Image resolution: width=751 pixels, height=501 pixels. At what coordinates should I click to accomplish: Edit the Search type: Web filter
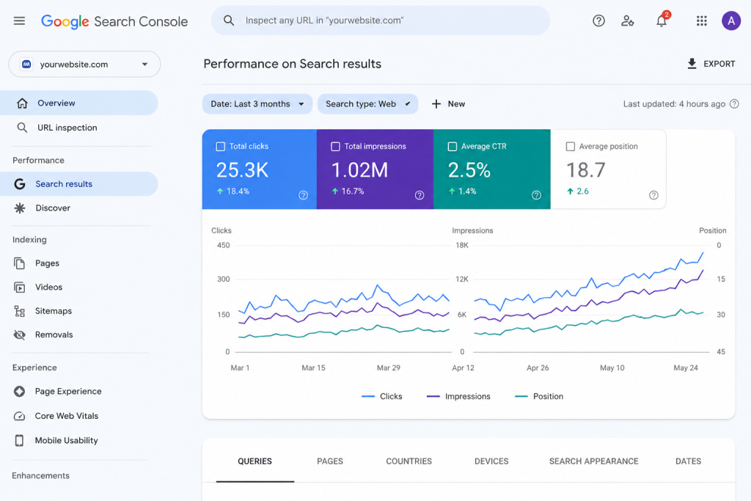(x=367, y=104)
